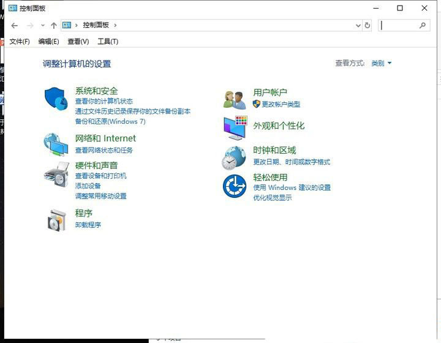Click 查看你的计算机状态 link
The height and width of the screenshot is (343, 441).
(104, 101)
